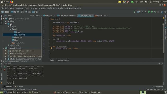This screenshot has height=94, width=167.
Task: Click the build project icon left of Main
Action: [x=134, y=12]
